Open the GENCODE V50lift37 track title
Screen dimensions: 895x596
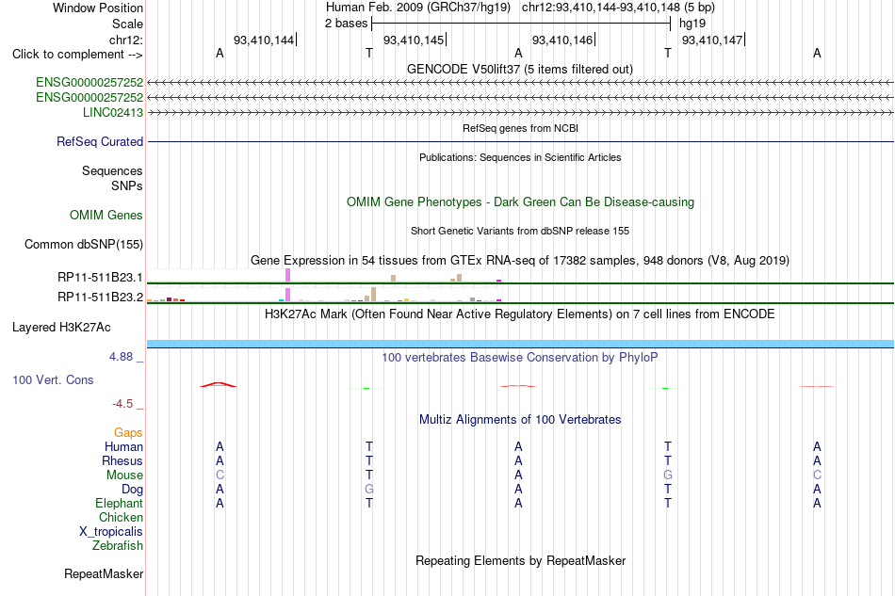coord(519,69)
